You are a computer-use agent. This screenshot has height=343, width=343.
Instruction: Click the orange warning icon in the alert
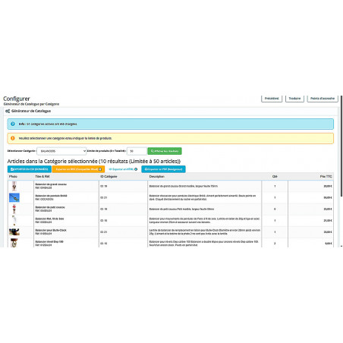[13, 138]
